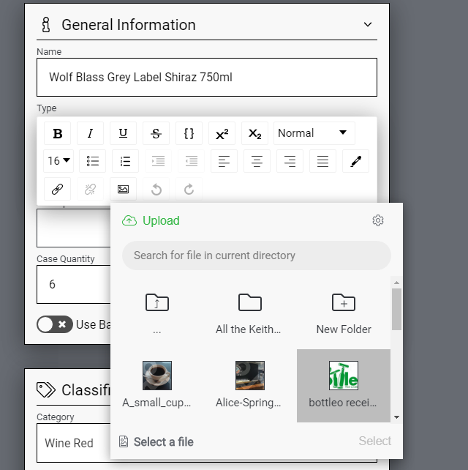Image resolution: width=468 pixels, height=470 pixels.
Task: Click the insert image toolbar icon
Action: coord(123,189)
